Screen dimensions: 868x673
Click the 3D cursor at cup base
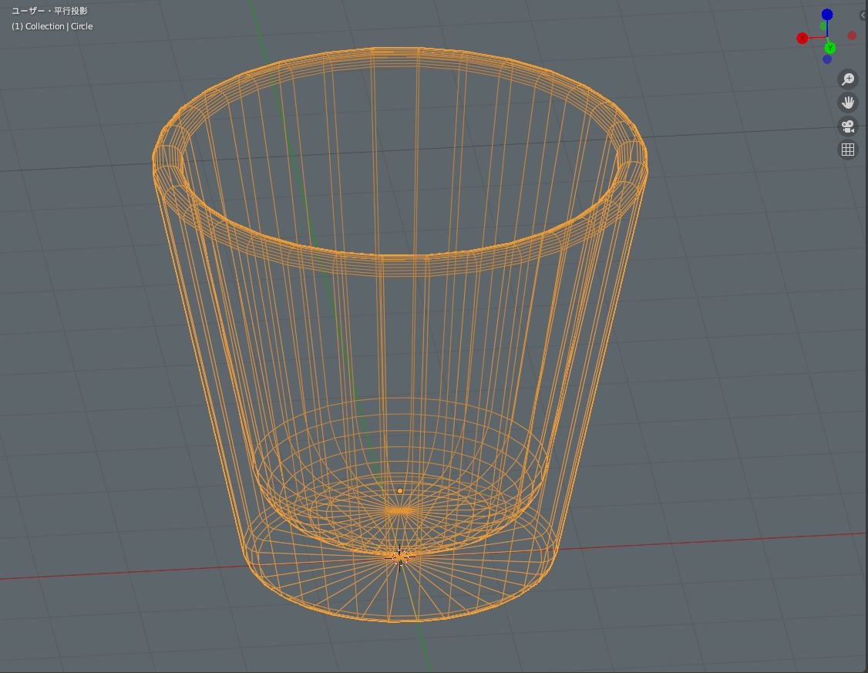(x=399, y=557)
